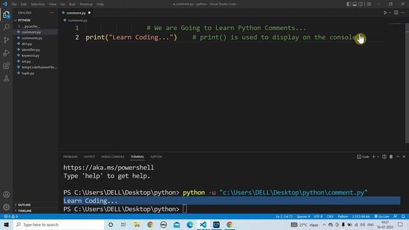Open tuple.py in the explorer
This screenshot has width=409, height=230.
click(x=27, y=73)
